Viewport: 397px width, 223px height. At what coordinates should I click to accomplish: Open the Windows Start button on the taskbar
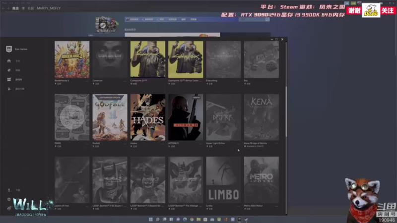pos(151,219)
